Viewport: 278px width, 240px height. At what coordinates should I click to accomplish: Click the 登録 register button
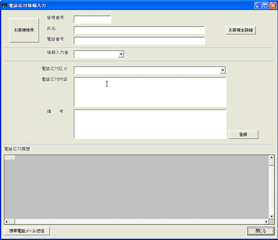click(243, 135)
